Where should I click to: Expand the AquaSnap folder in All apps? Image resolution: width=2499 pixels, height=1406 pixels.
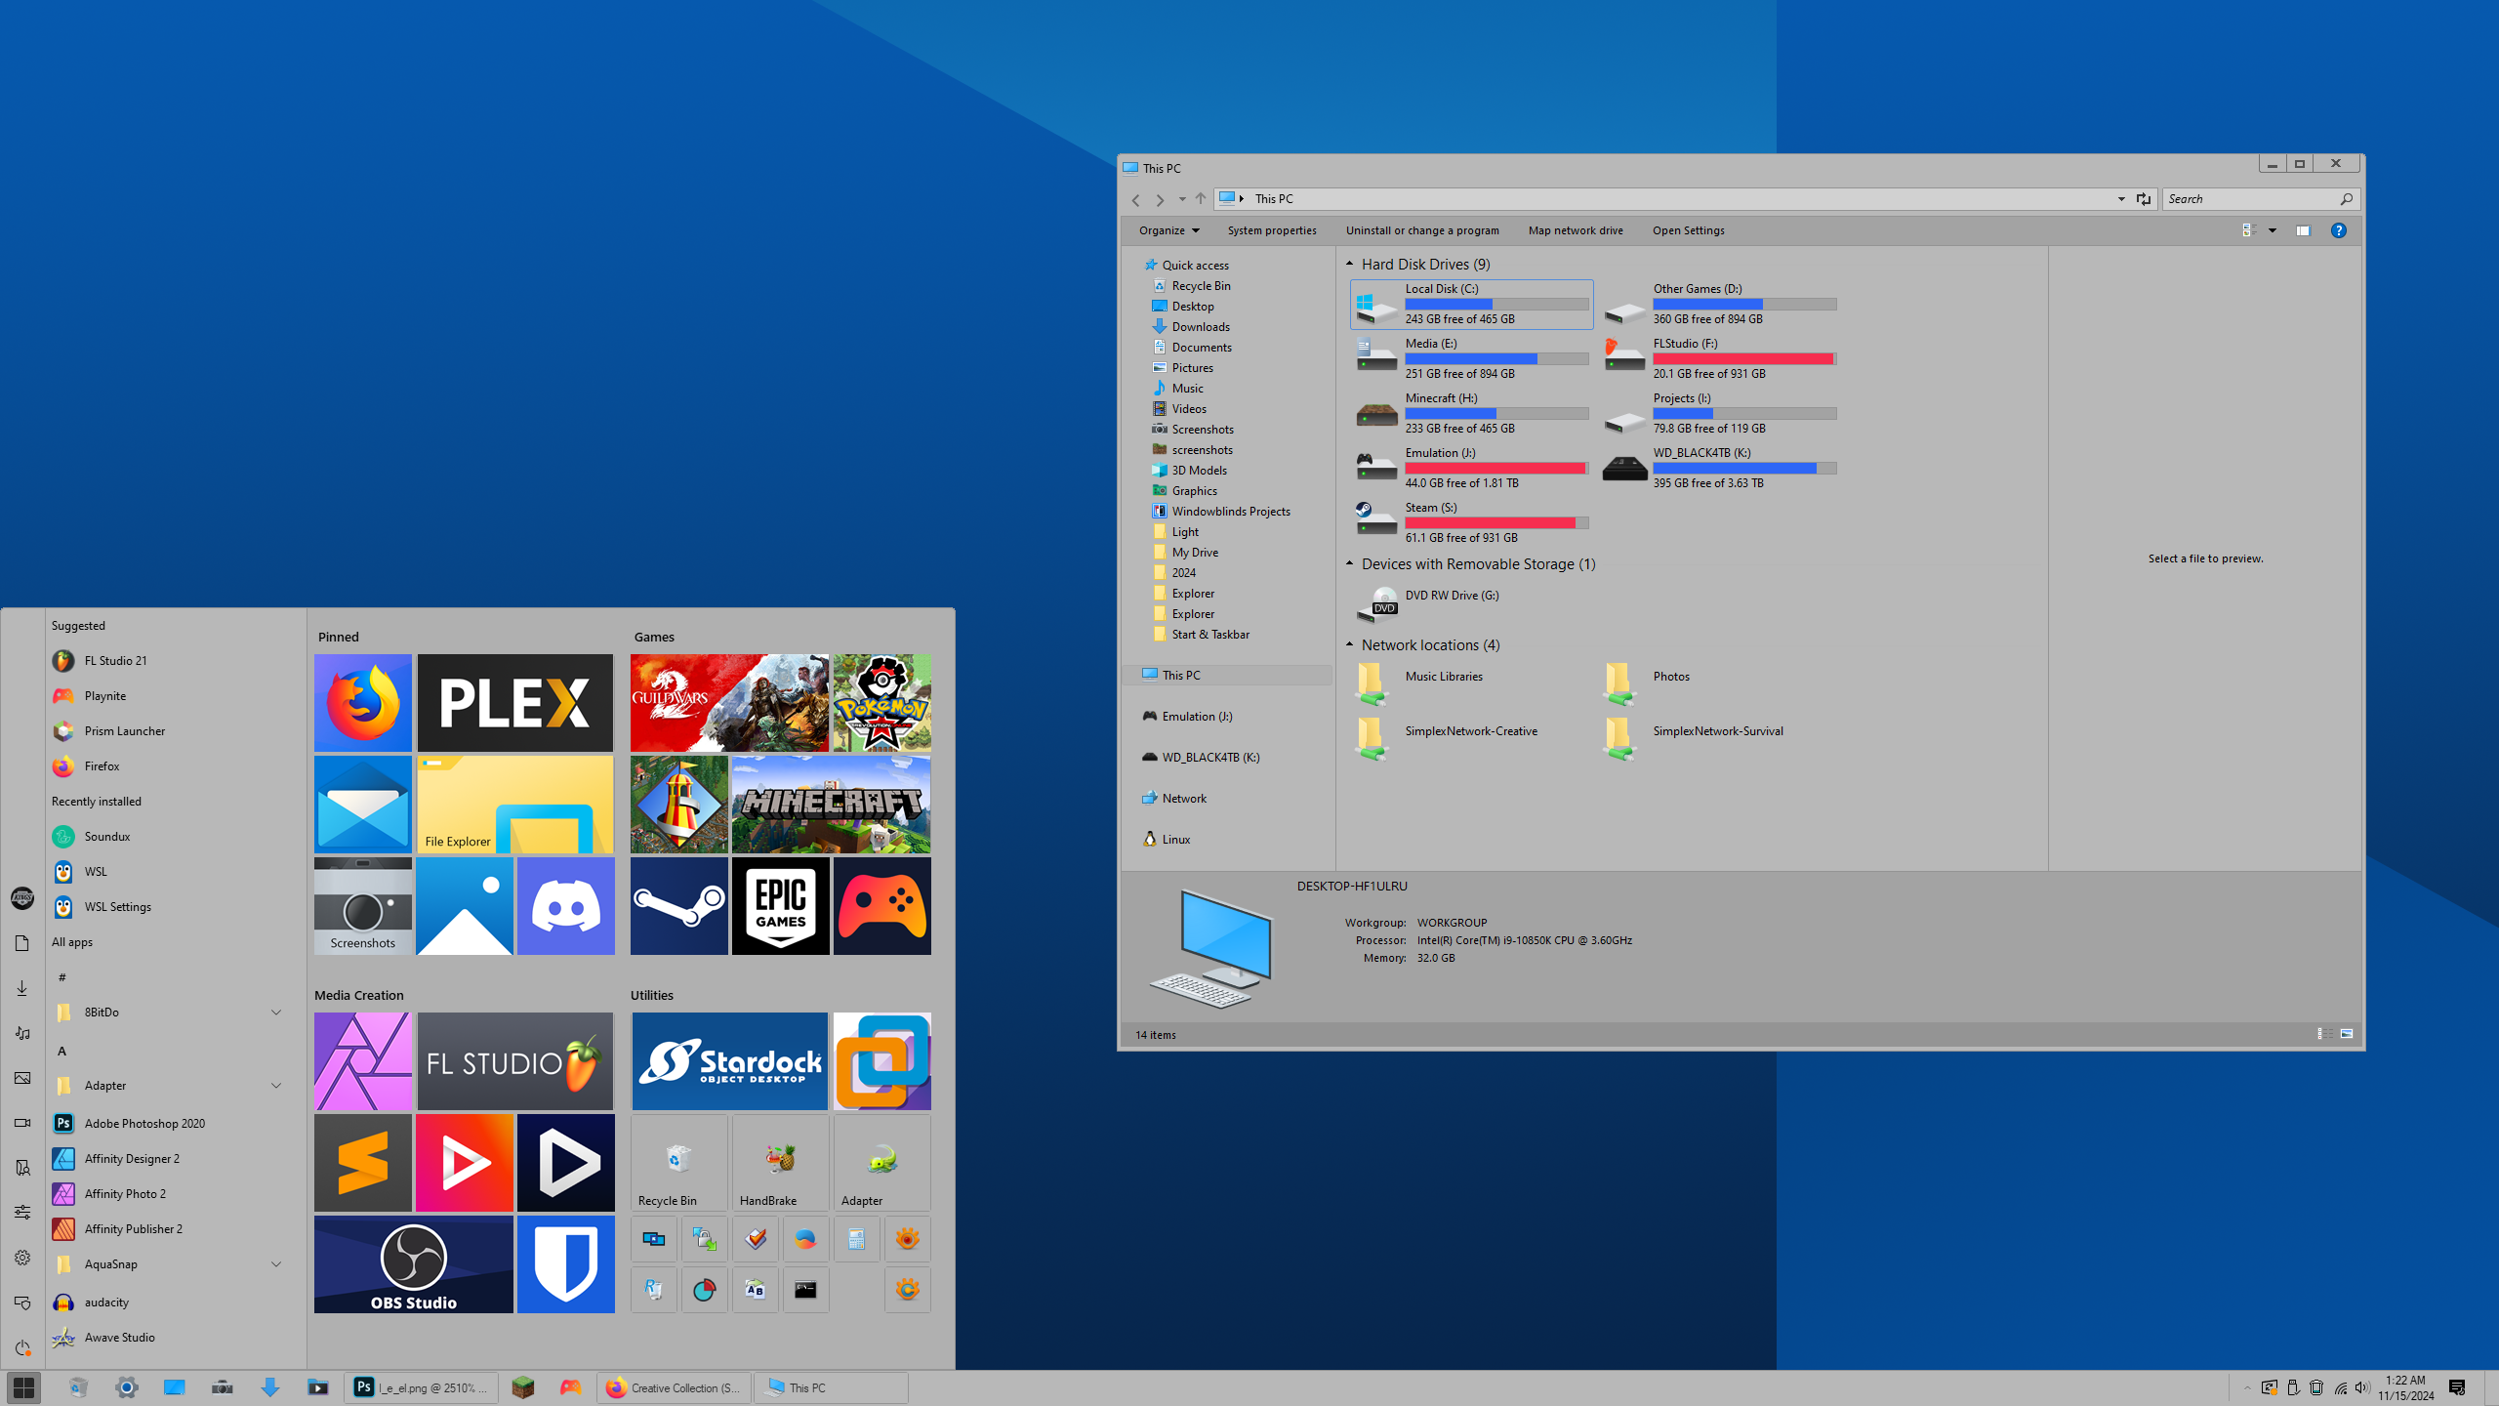(x=276, y=1264)
